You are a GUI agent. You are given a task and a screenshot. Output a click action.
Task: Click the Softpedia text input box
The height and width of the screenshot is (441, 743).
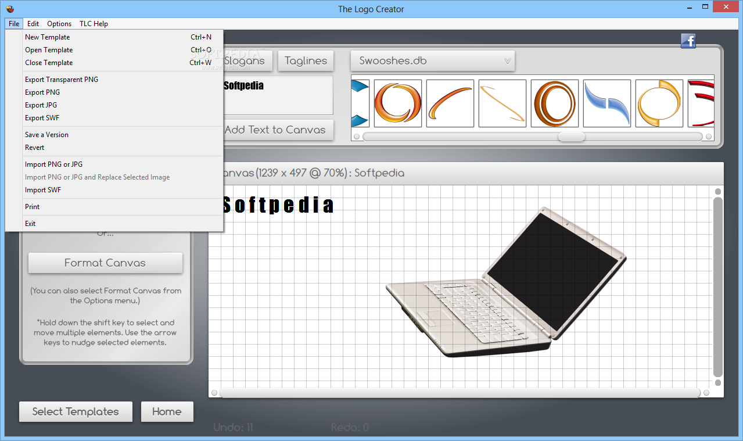(278, 95)
